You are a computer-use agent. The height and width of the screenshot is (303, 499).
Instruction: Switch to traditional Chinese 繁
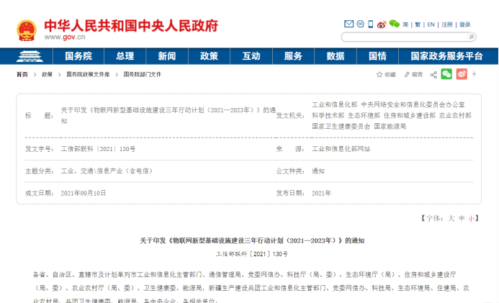418,24
